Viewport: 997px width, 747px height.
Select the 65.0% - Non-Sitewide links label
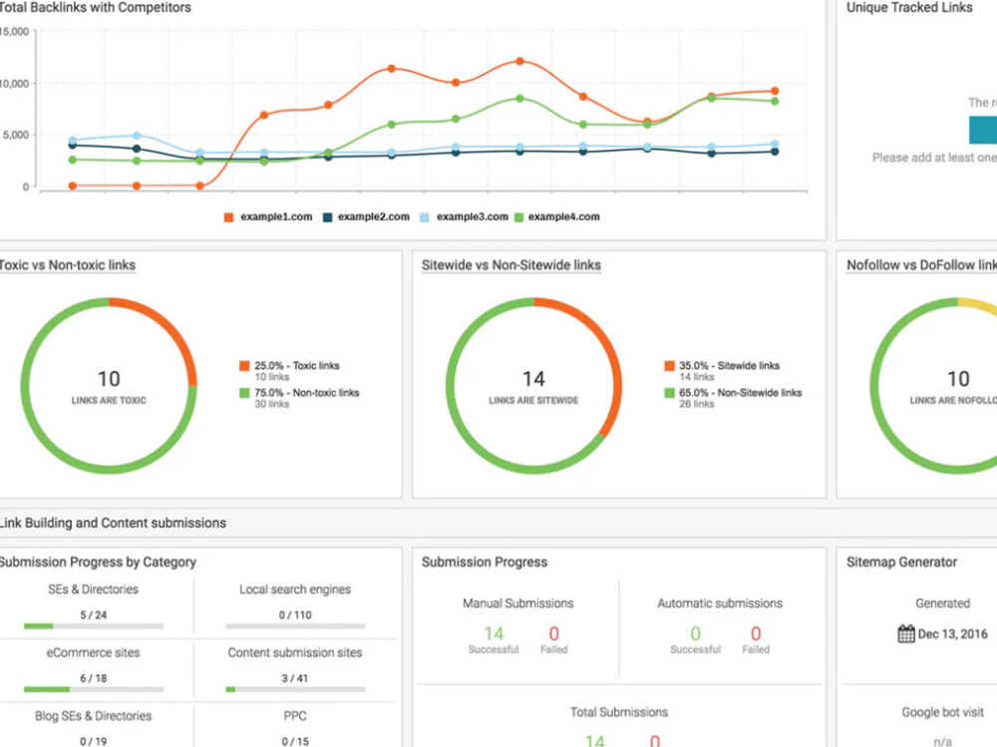tap(740, 393)
